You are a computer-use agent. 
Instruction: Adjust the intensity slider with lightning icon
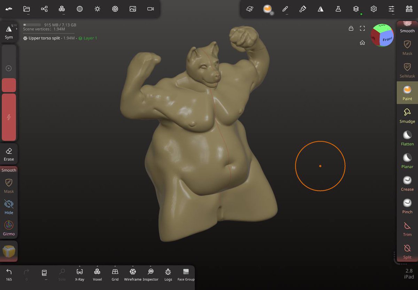pyautogui.click(x=9, y=117)
